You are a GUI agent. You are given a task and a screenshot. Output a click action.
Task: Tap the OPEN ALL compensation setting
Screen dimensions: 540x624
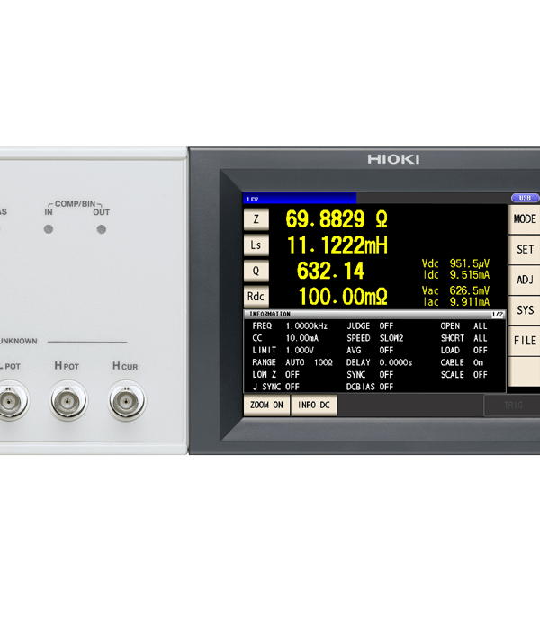[463, 326]
